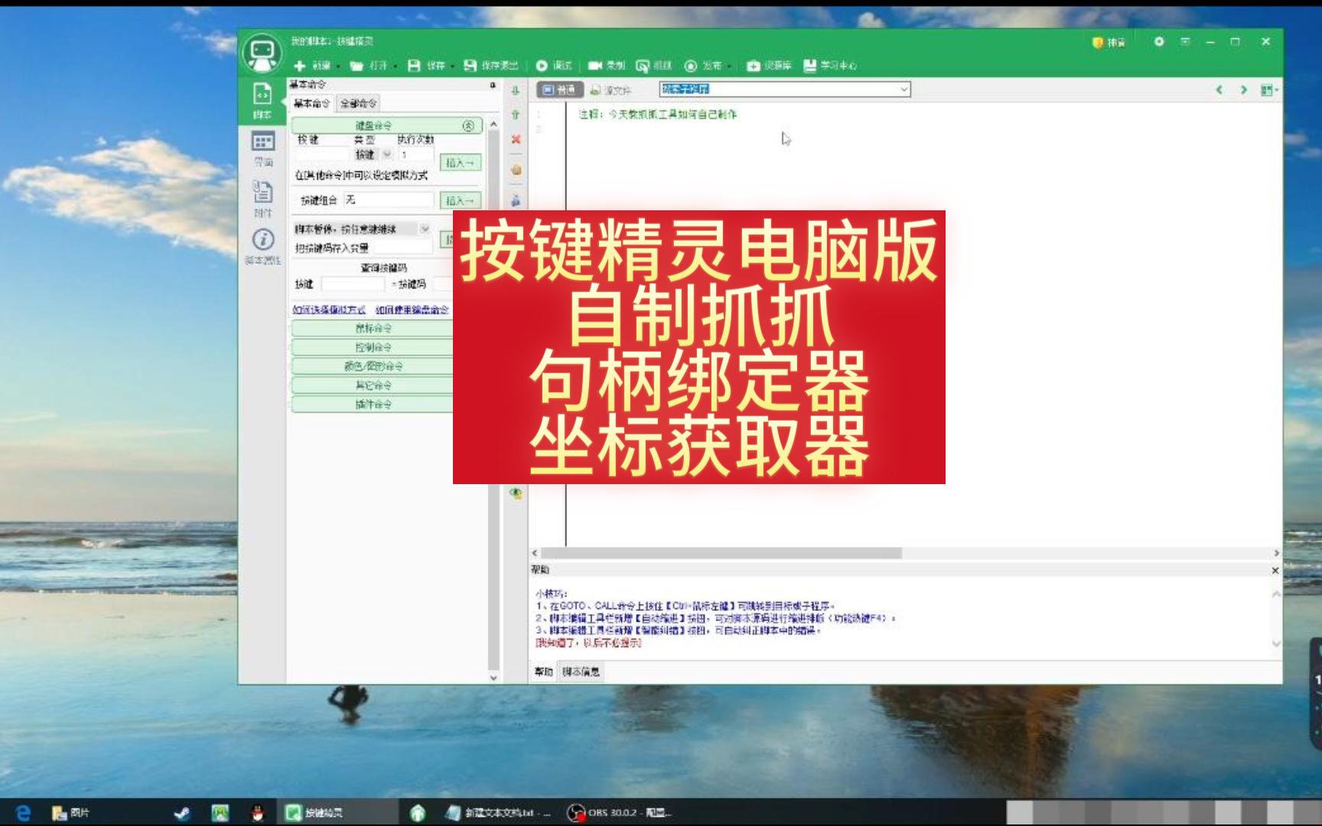1322x826 pixels.
Task: Click the 我知道了，以后不必显示 link
Action: click(588, 643)
